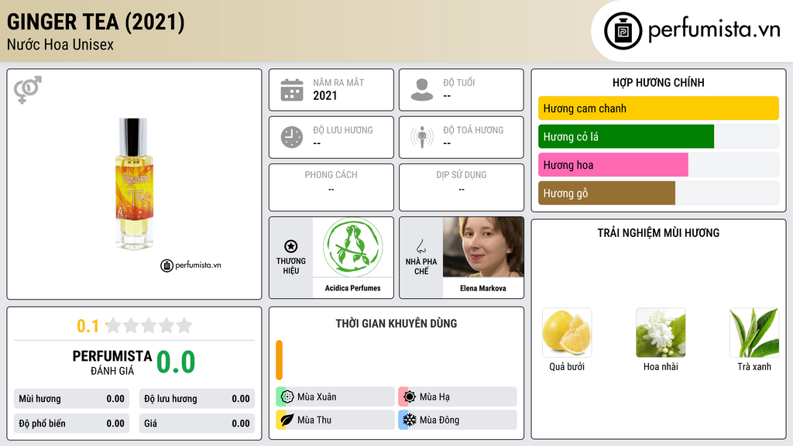Select the Mùa Thu season button
The image size is (793, 446).
335,420
